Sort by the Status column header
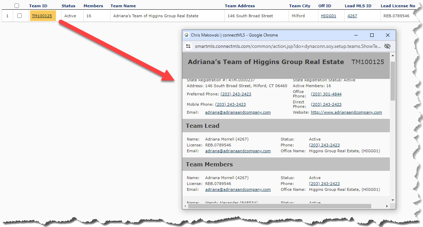This screenshot has height=227, width=423. 68,6
